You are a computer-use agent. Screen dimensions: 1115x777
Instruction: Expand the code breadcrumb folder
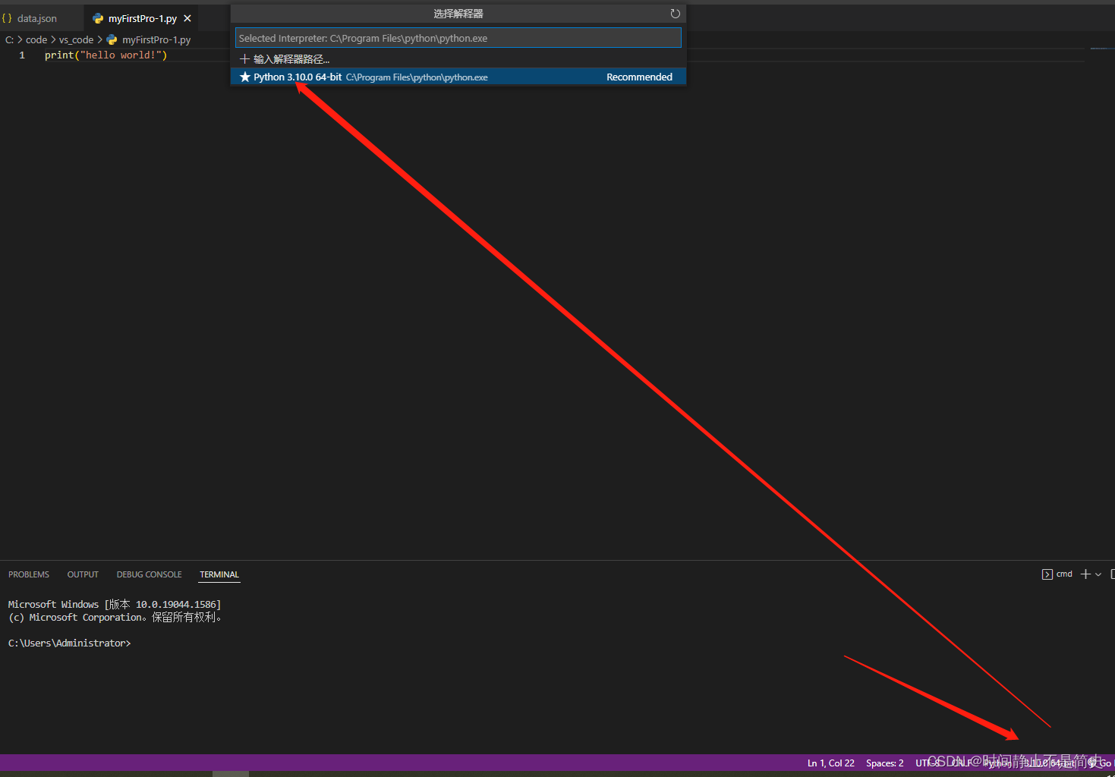tap(36, 39)
